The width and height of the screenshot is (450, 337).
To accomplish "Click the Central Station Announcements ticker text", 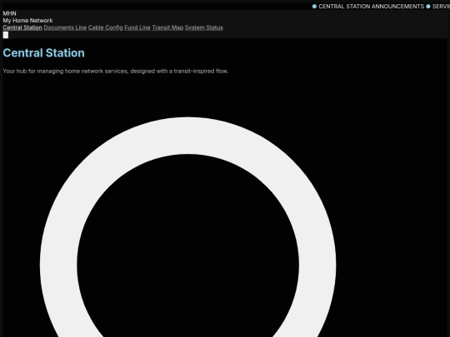I will (371, 7).
